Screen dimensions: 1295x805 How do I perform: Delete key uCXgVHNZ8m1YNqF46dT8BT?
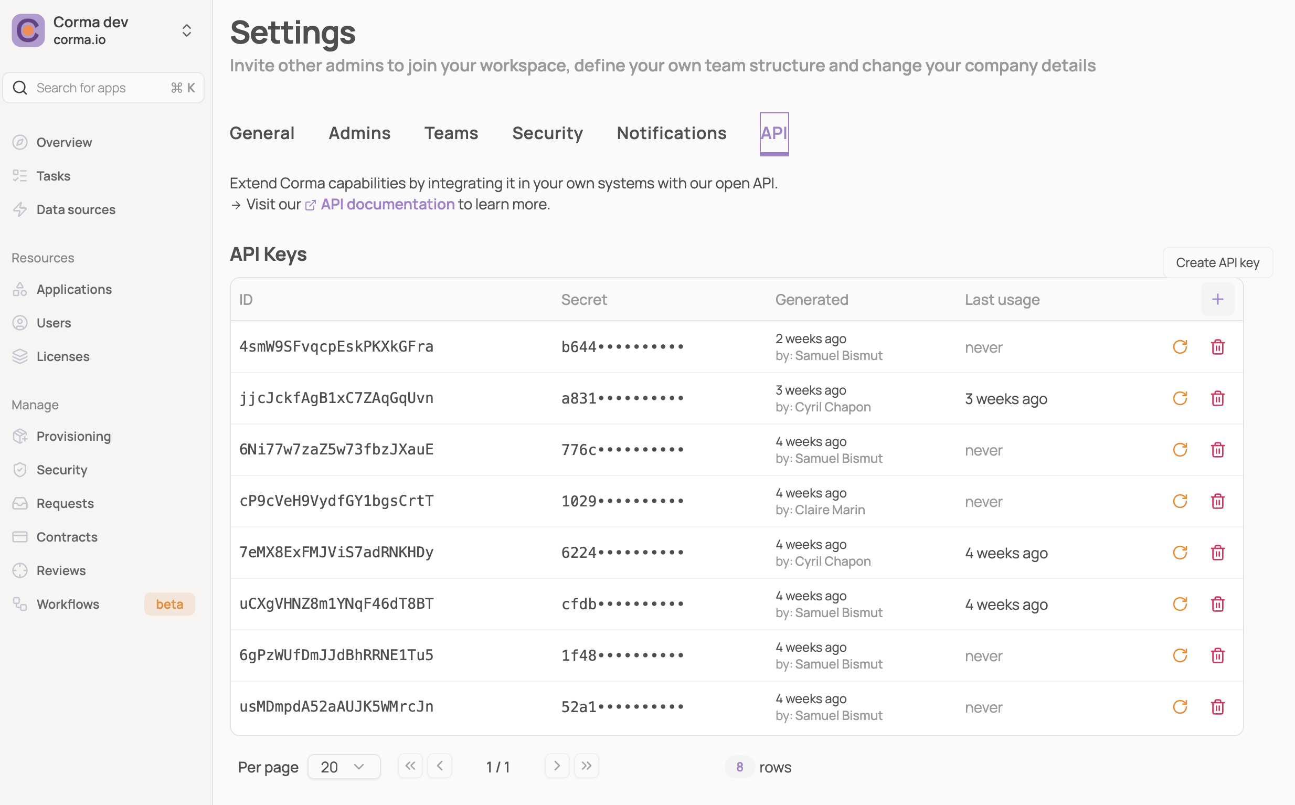1217,603
